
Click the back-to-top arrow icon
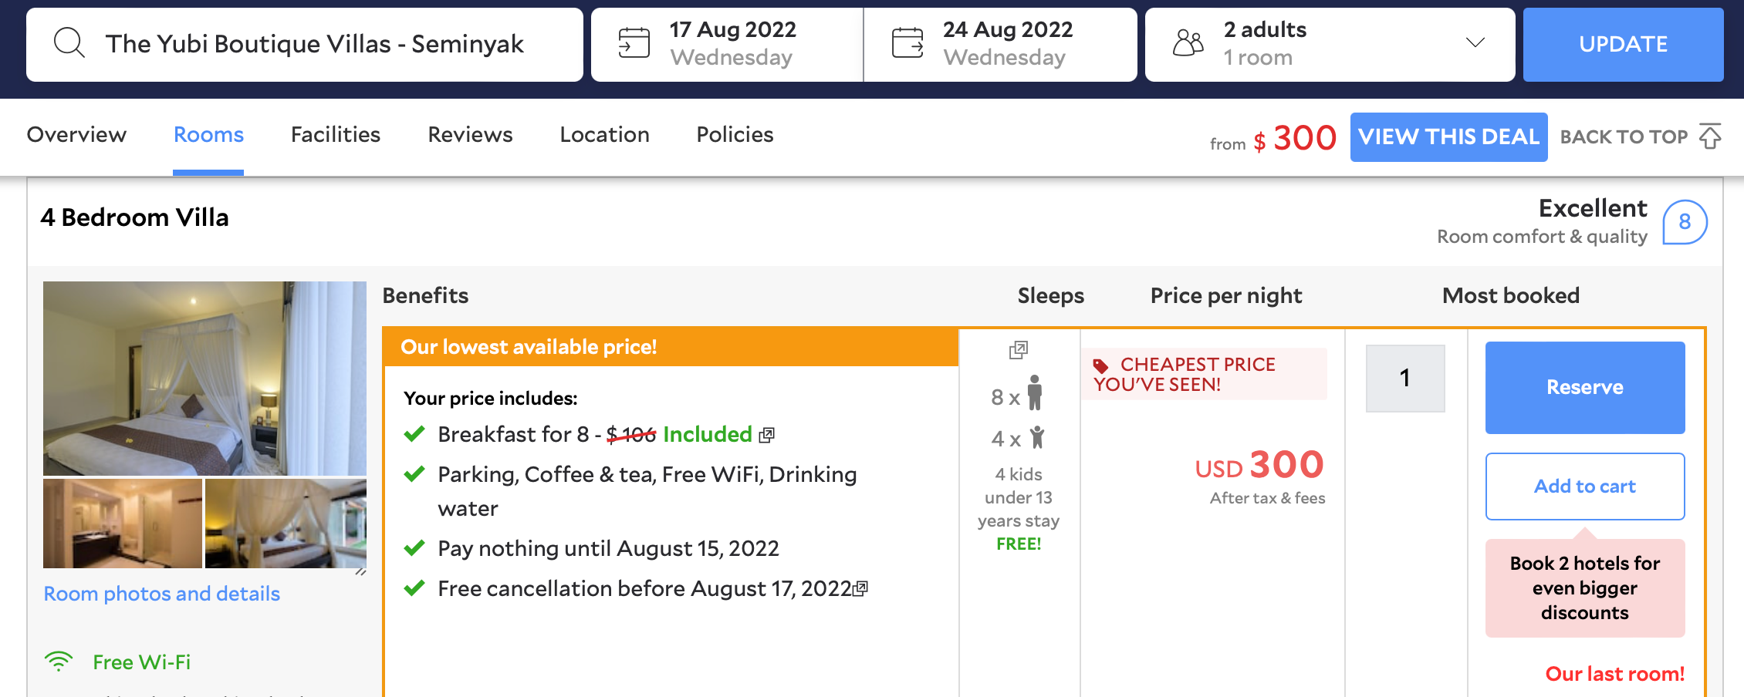point(1710,136)
